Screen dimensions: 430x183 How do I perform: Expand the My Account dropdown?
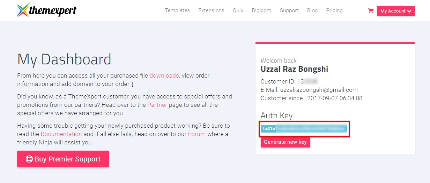[x=396, y=11]
